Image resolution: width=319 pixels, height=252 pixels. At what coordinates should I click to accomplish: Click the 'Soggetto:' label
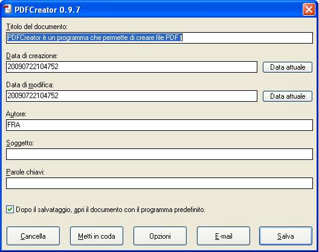pyautogui.click(x=20, y=143)
